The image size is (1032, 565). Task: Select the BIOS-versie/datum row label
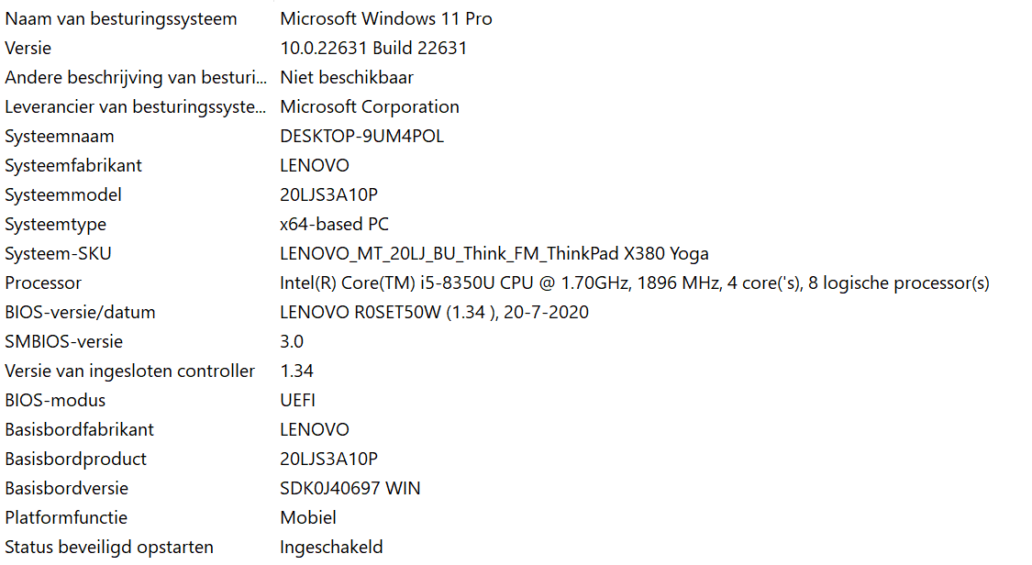tap(80, 313)
